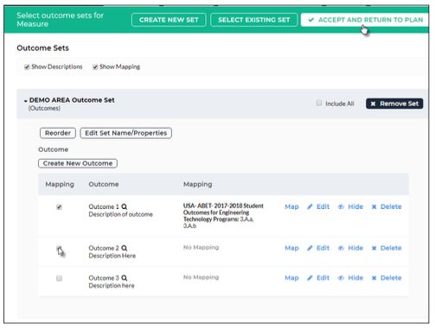Click pencil icon in Outcome 3 row
Image resolution: width=435 pixels, height=330 pixels.
310,278
